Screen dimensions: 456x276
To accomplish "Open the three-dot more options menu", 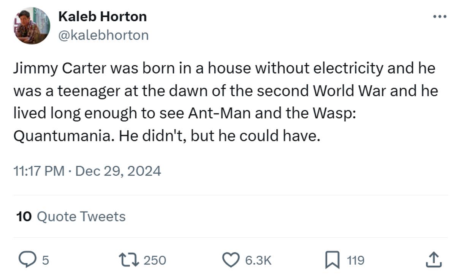I will tap(441, 16).
